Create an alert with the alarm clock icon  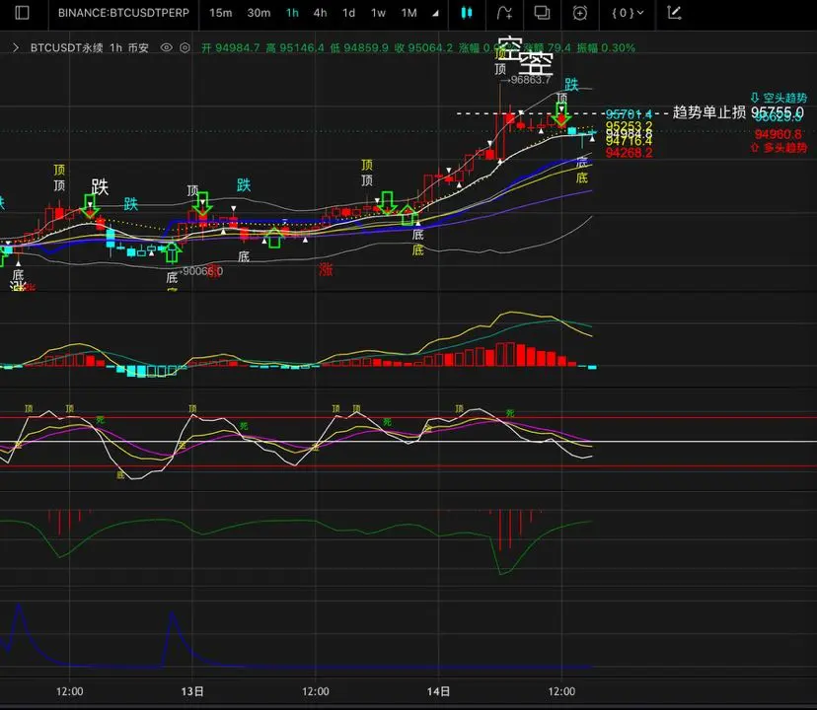(580, 13)
